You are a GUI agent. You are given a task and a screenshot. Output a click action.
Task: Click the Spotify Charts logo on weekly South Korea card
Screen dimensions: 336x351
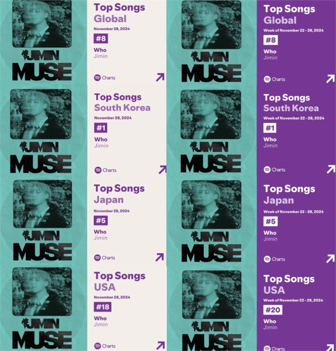coord(274,170)
